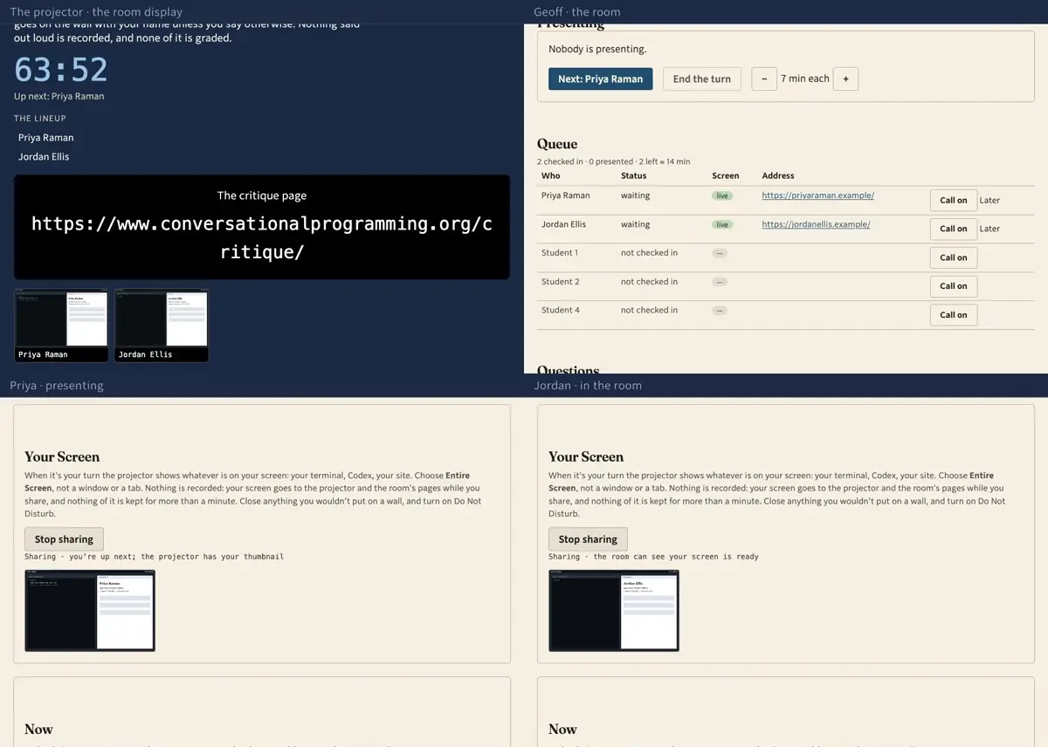The width and height of the screenshot is (1048, 747).
Task: Click "Later" in Priya Raman's queue row
Action: [989, 200]
